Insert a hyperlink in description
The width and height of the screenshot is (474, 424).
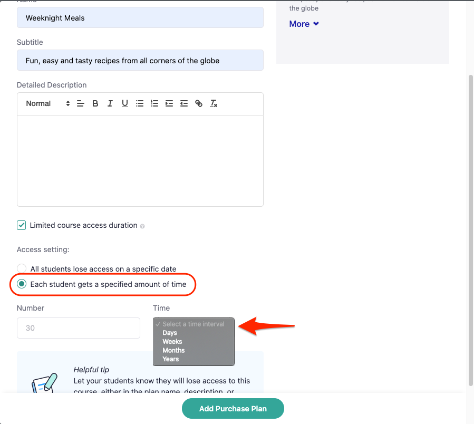(199, 104)
